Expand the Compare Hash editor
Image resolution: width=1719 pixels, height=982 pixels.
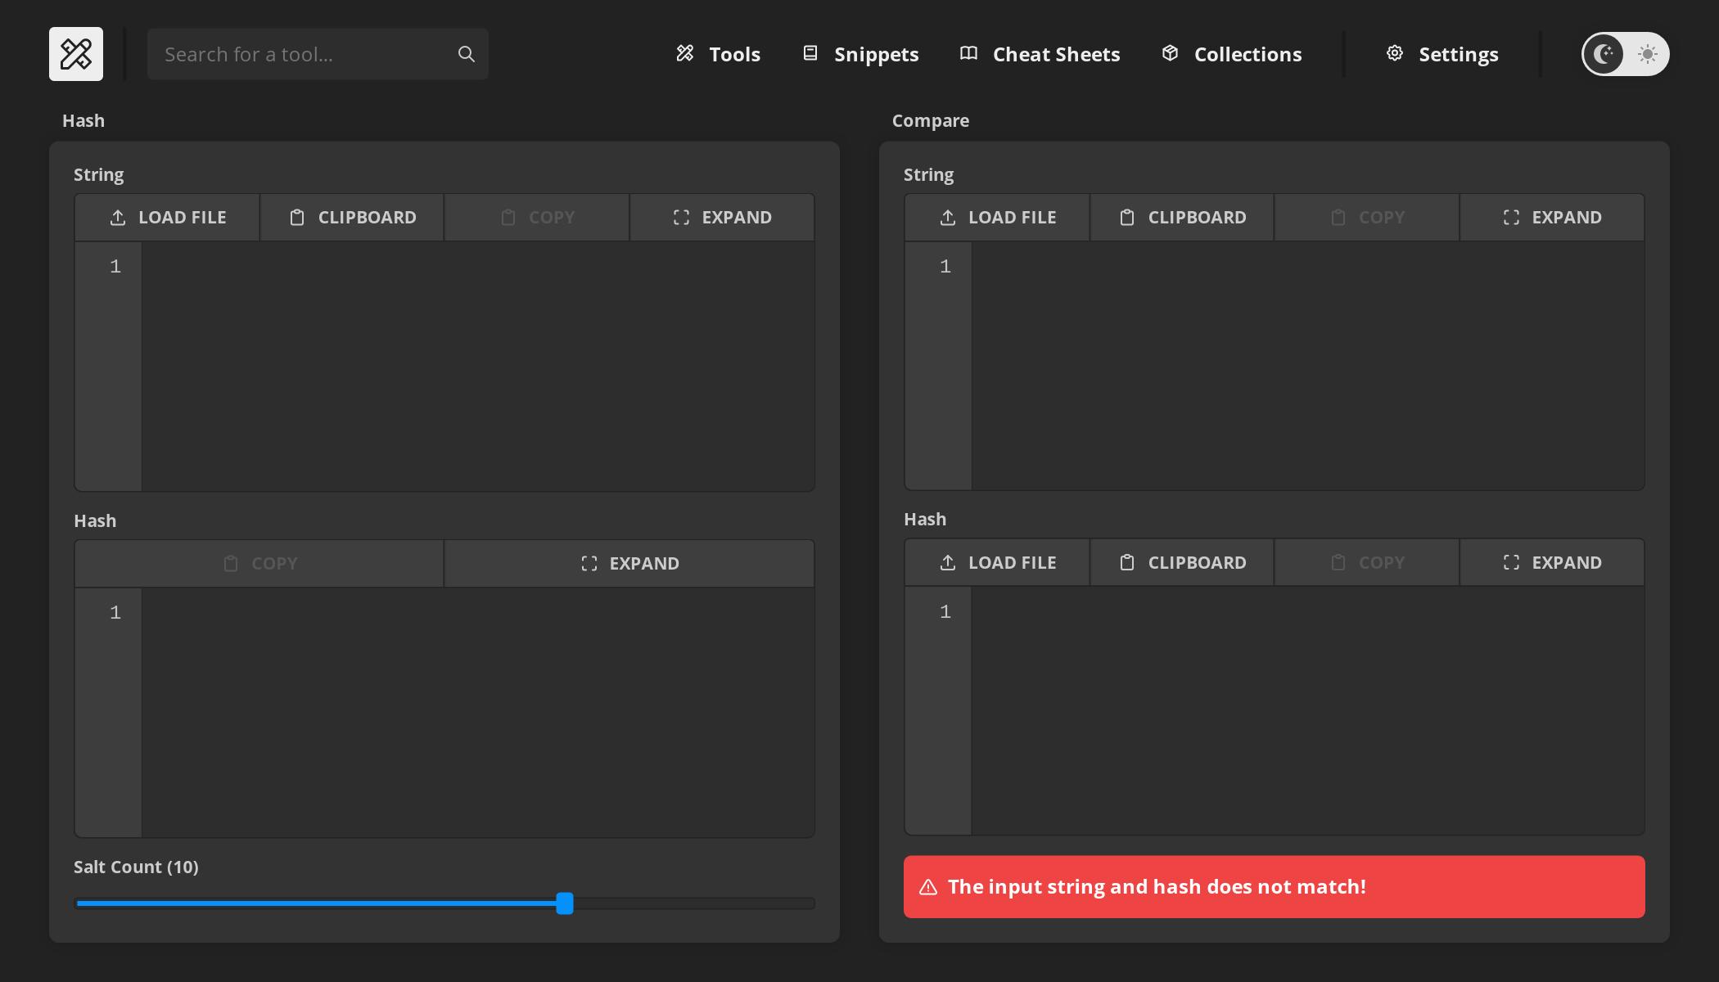click(1552, 563)
